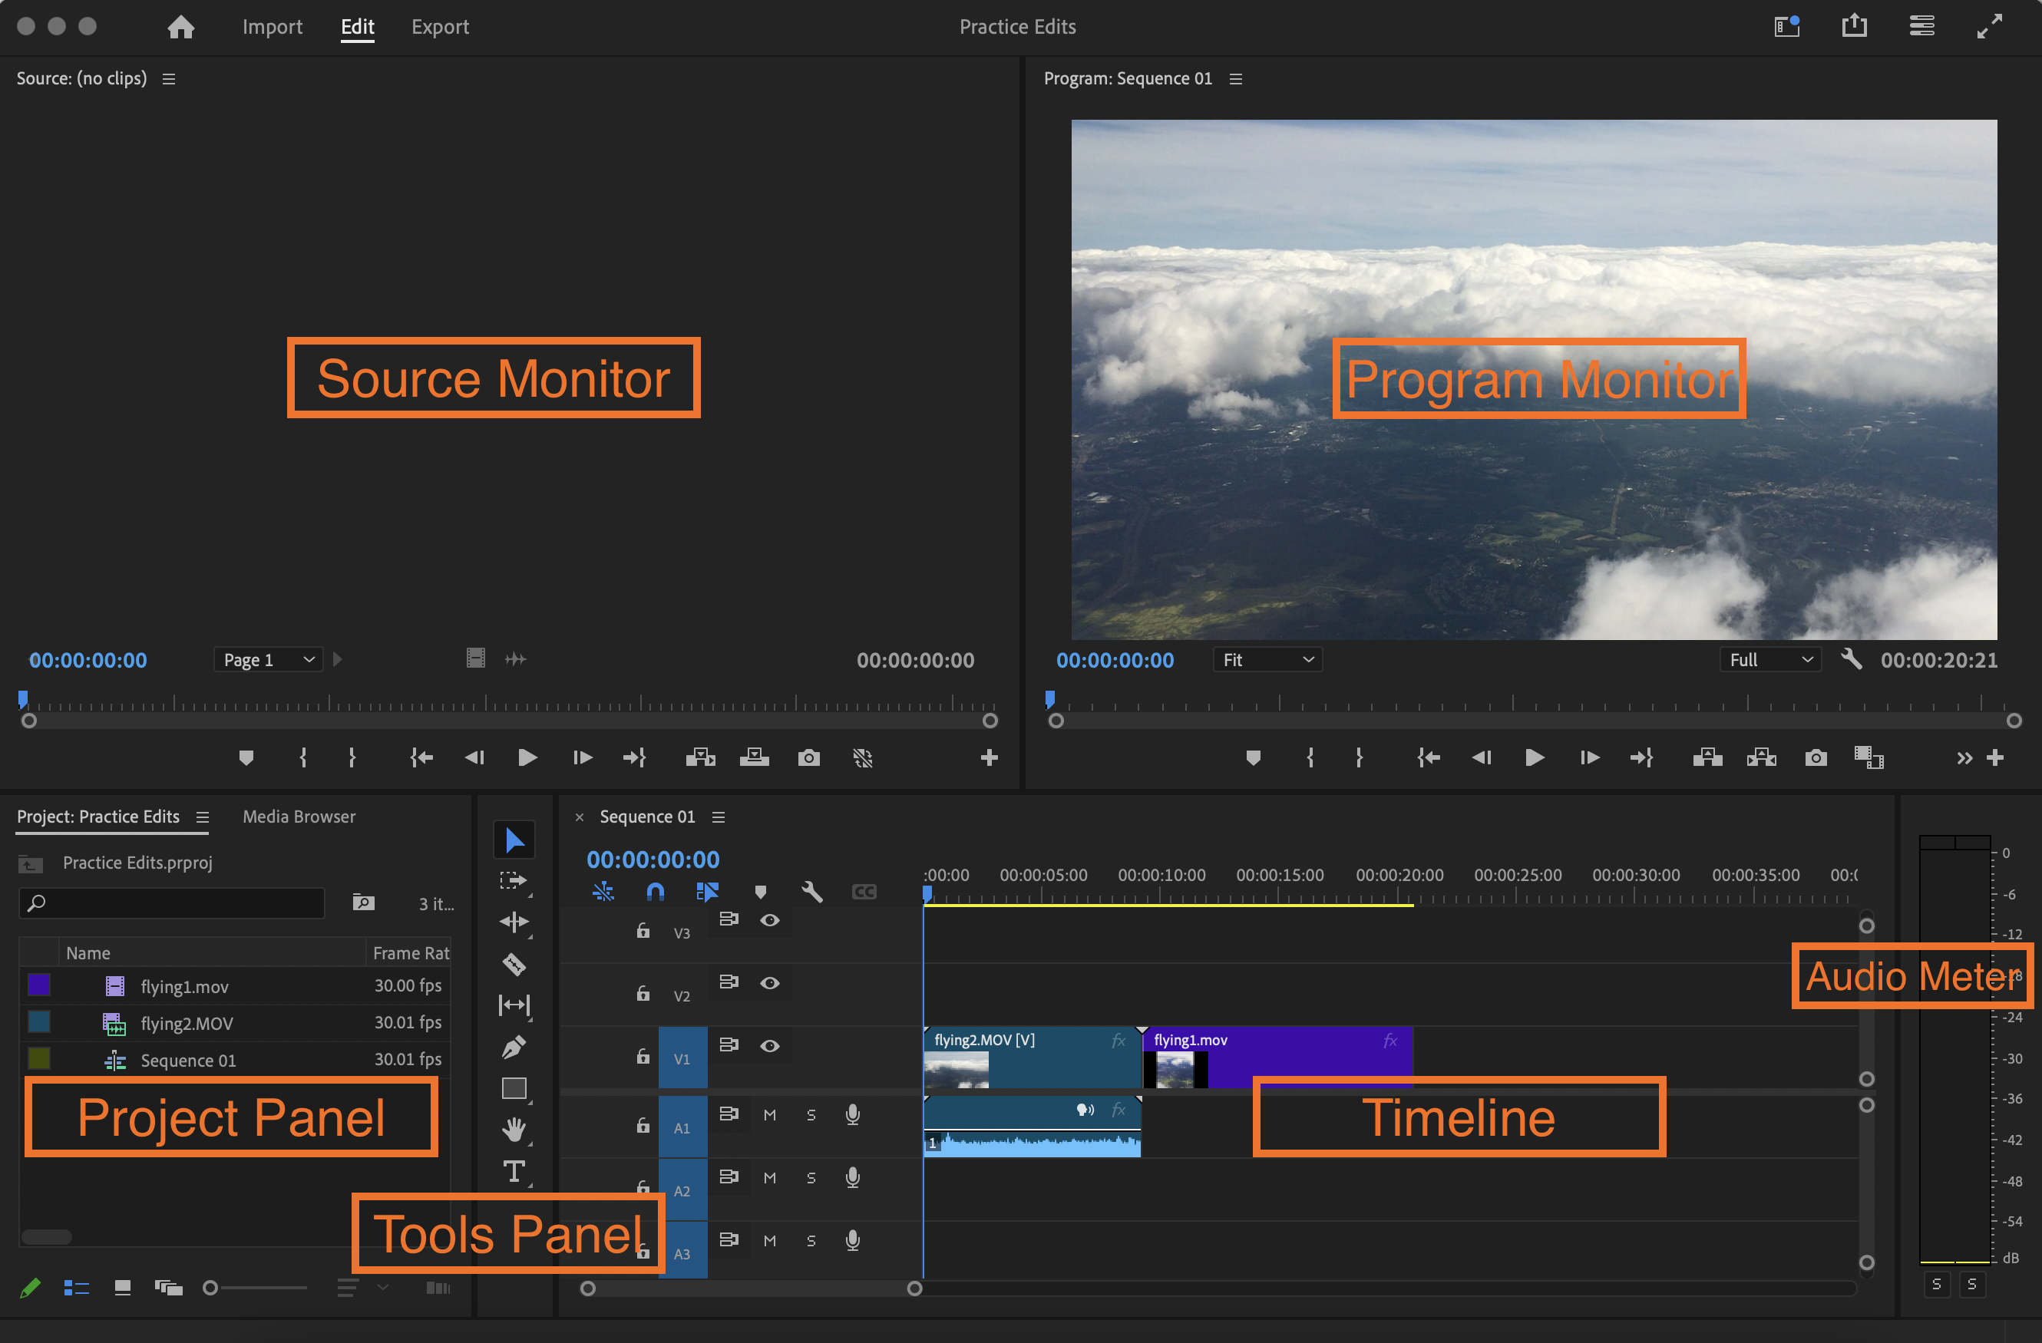Open the Export workspace tab
This screenshot has height=1343, width=2042.
440,28
